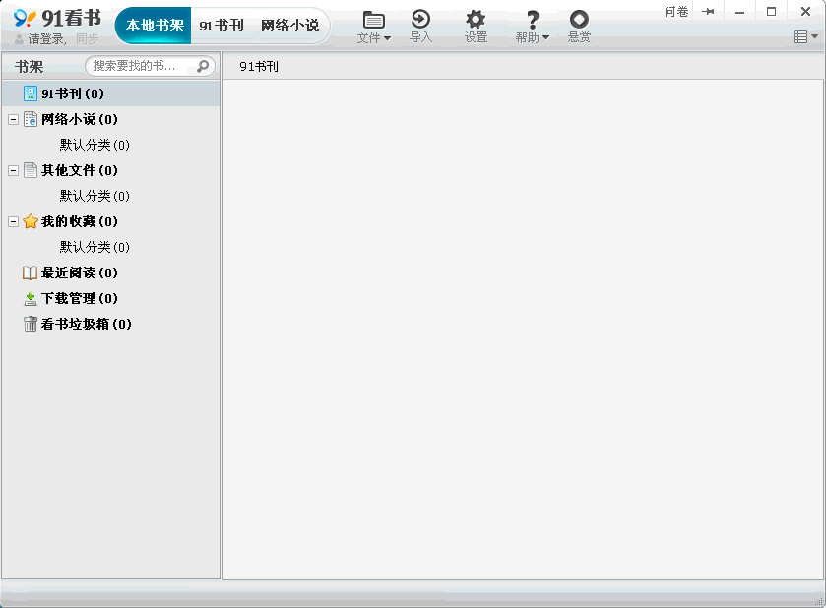Select 最近阅读 (0) tree label
The height and width of the screenshot is (608, 826).
pyautogui.click(x=80, y=273)
